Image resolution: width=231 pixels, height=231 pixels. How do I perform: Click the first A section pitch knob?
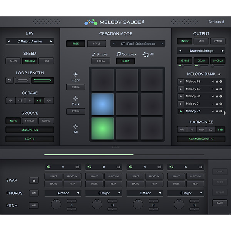pyautogui.click(x=56, y=204)
